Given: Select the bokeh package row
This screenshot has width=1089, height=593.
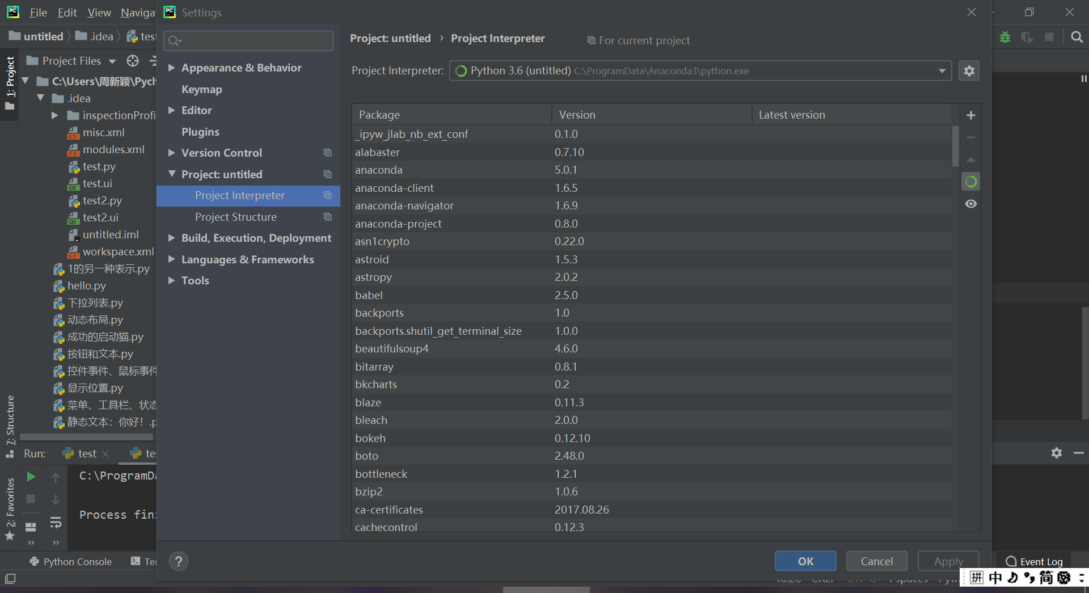Looking at the screenshot, I should [x=651, y=438].
